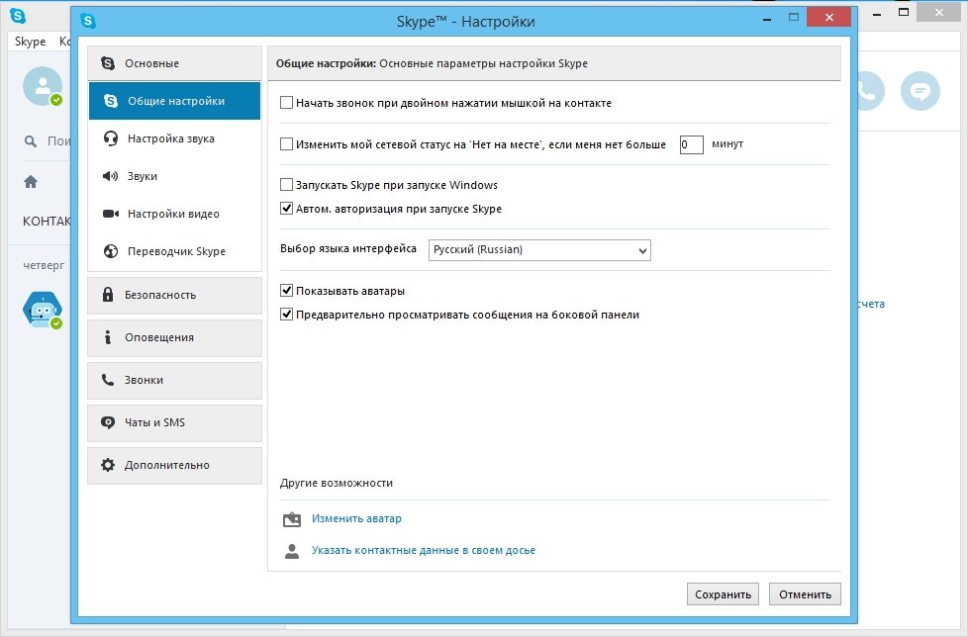Click the Skype logo in the settings title bar
Viewport: 968px width, 637px height.
[x=88, y=21]
